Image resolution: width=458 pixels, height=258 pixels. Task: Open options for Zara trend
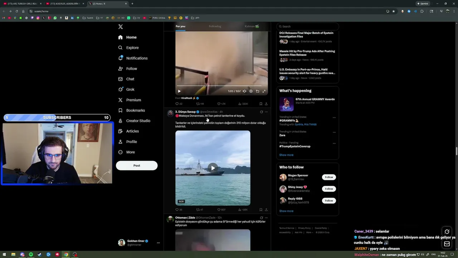pyautogui.click(x=334, y=132)
